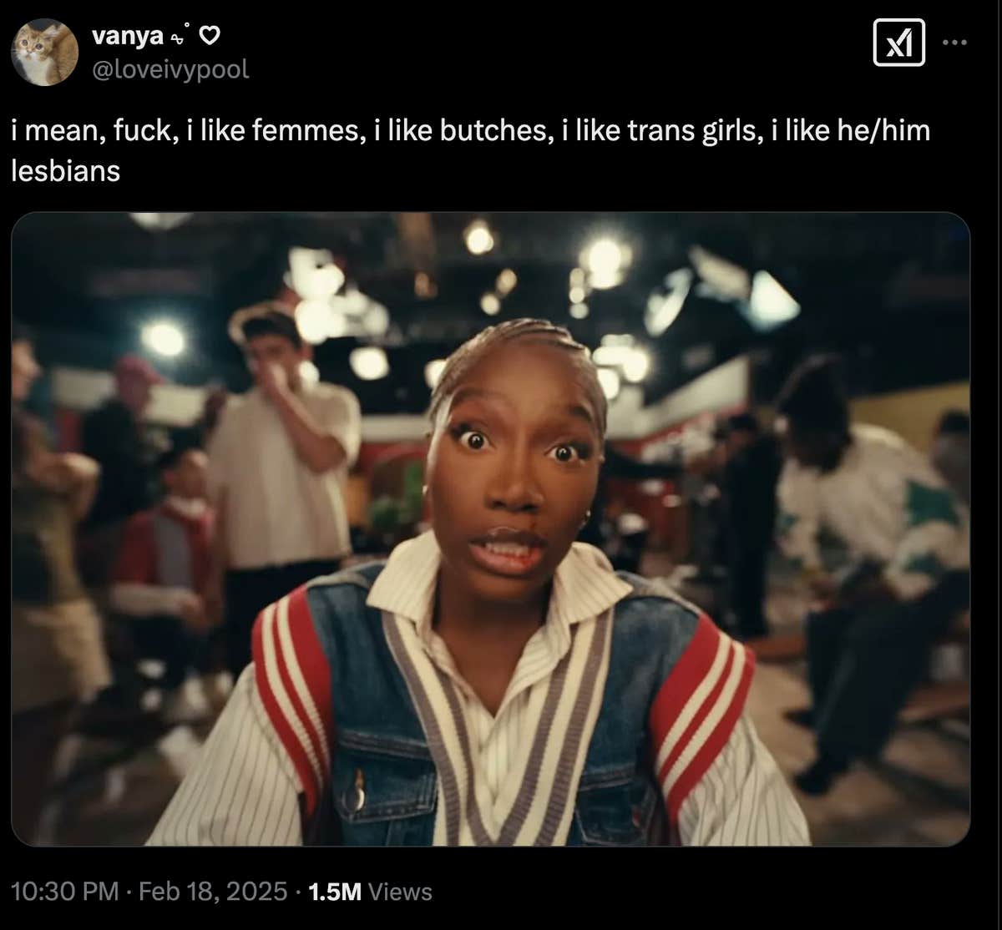This screenshot has width=1002, height=930.
Task: Click the 10:30 PM timestamp
Action: (64, 892)
